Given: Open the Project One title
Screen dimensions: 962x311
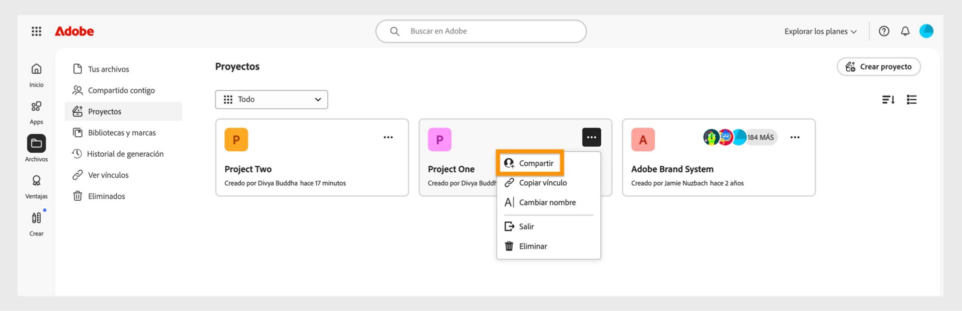Looking at the screenshot, I should [451, 169].
